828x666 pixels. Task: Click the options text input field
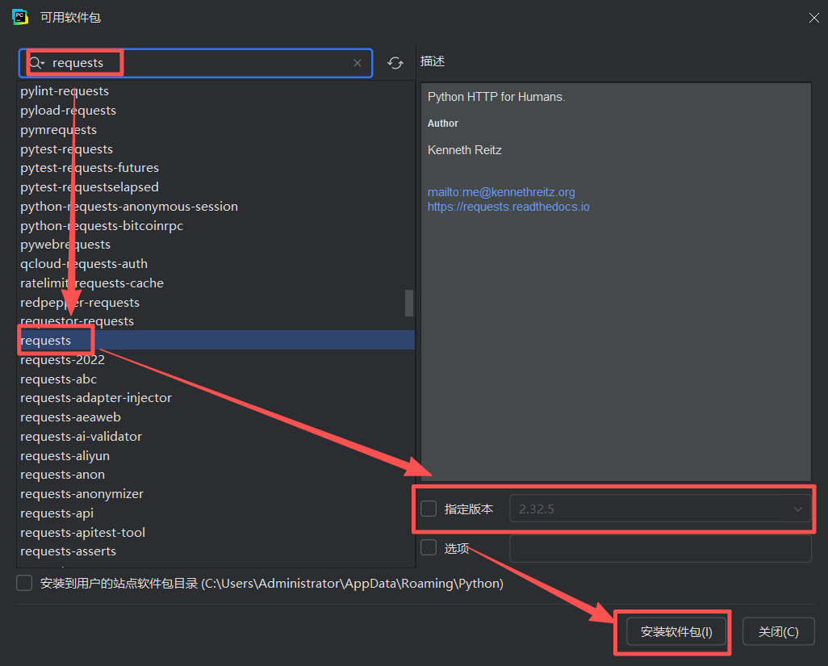660,549
